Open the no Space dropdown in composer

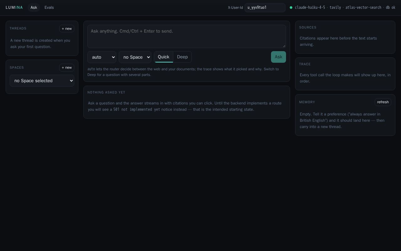point(135,57)
